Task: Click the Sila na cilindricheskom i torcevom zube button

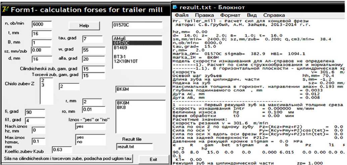Action: (68, 158)
